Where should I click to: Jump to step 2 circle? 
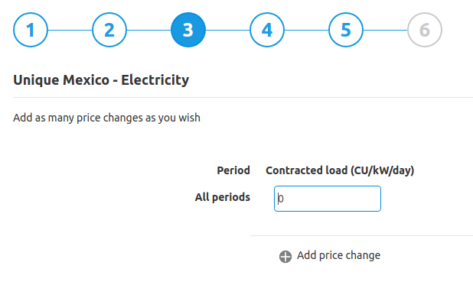pos(109,30)
